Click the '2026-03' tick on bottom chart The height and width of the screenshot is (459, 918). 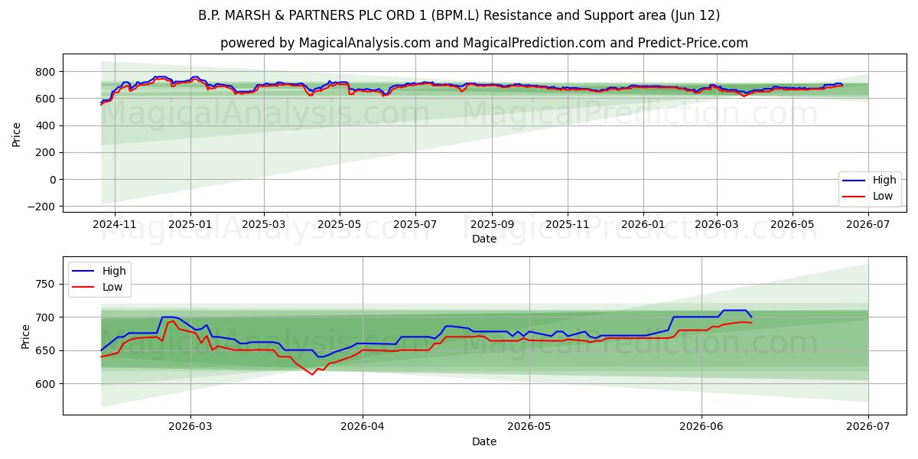click(190, 427)
